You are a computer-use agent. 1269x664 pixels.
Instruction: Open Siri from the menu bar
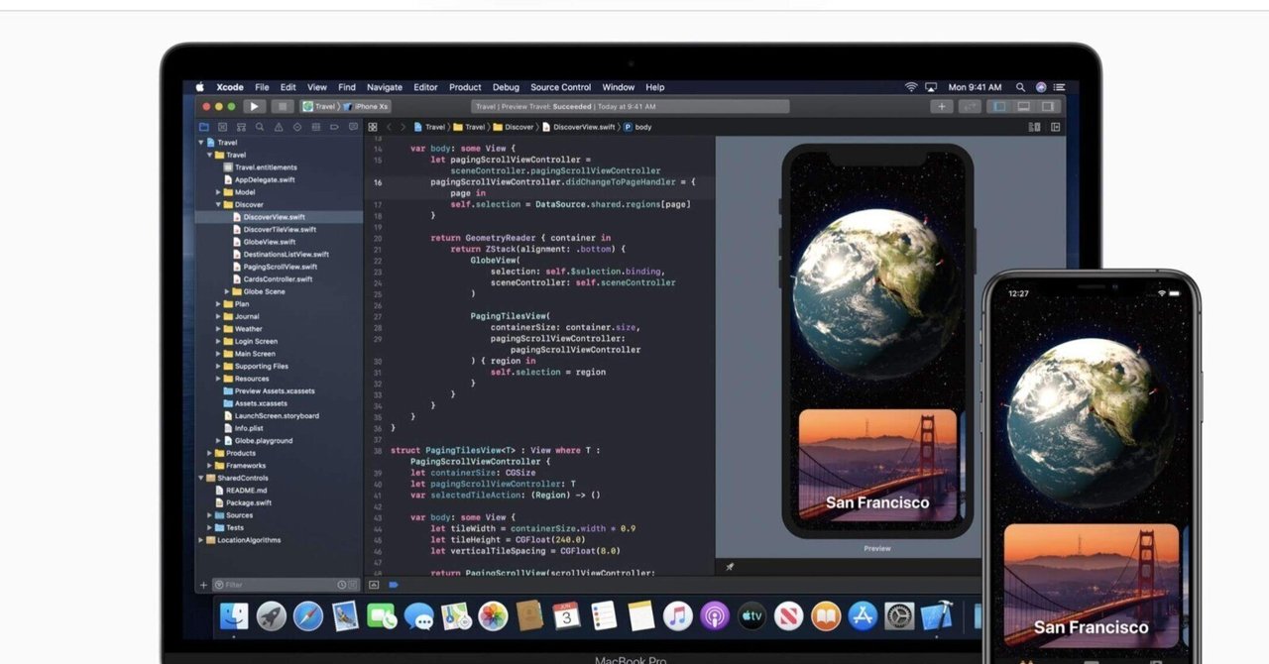(1041, 87)
